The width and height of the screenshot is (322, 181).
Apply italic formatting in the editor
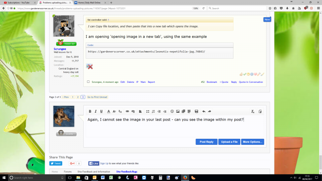click(96, 111)
